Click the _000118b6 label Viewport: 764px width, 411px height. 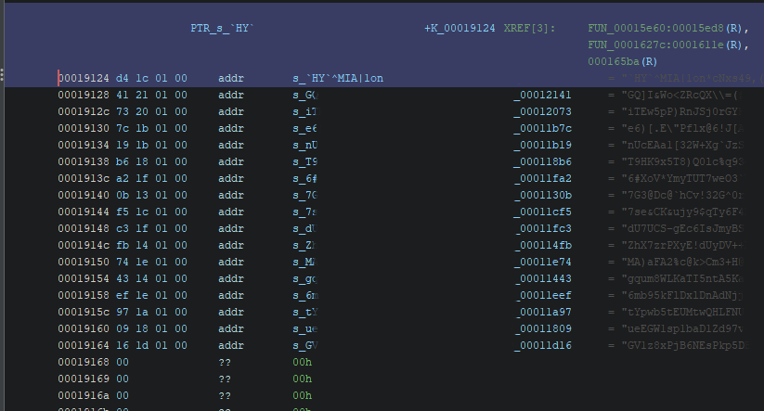542,161
